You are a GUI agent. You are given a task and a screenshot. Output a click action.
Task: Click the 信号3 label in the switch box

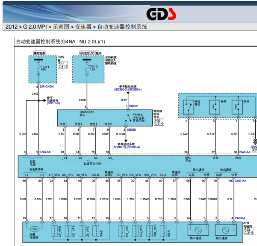coord(94,124)
